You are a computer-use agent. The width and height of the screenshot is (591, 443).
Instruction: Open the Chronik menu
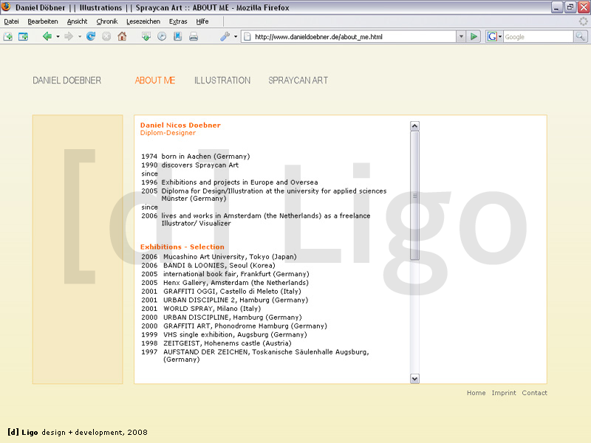106,21
